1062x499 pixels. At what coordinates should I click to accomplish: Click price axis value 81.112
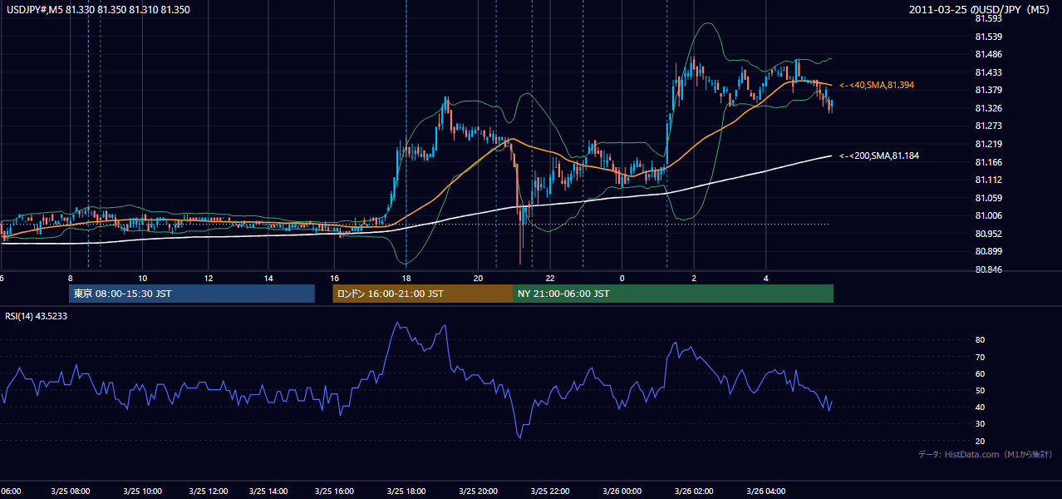pyautogui.click(x=988, y=180)
